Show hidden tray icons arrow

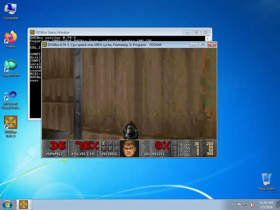(232, 205)
